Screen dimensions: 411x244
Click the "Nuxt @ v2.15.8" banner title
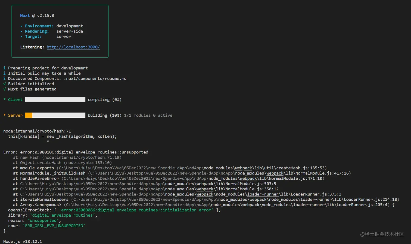pos(37,15)
